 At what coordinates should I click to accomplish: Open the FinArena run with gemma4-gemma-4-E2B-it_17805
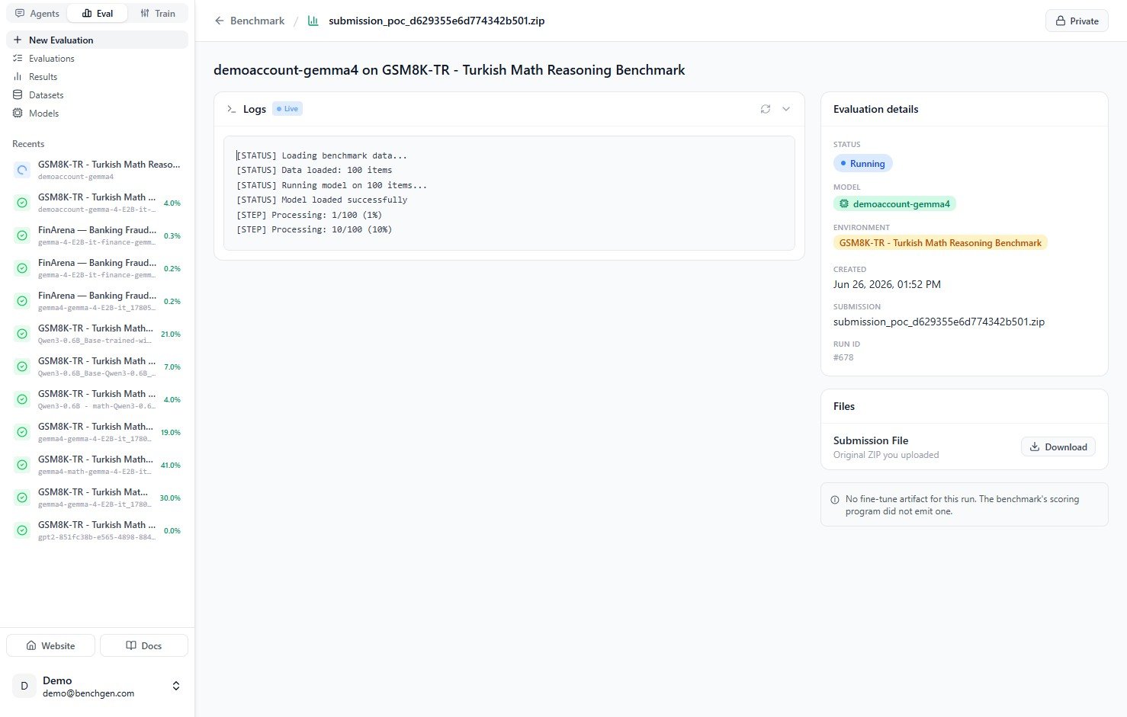[x=97, y=301]
